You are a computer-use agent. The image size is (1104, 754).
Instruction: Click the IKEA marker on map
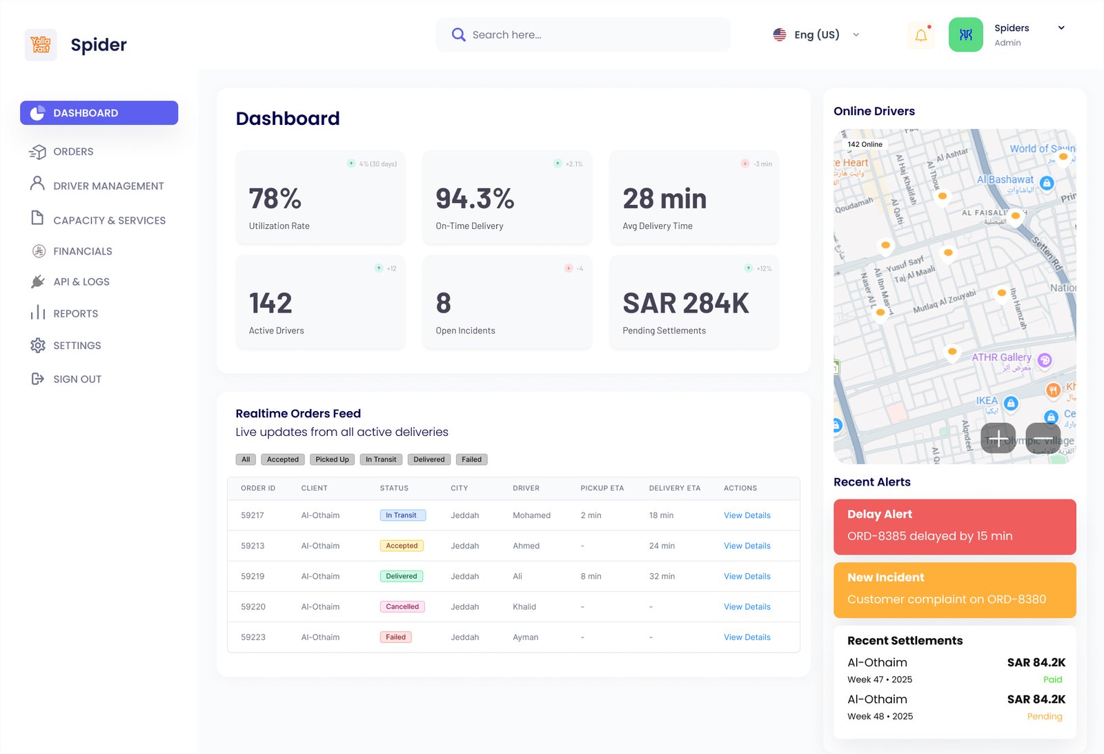[1011, 403]
